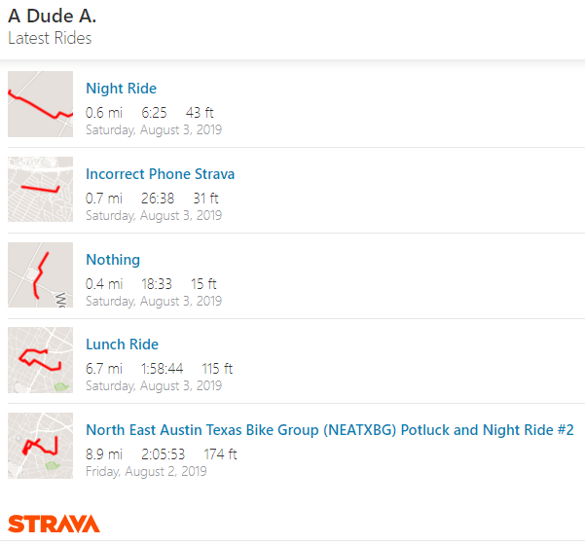
Task: Click the athlete name A Dude A.
Action: (x=52, y=18)
